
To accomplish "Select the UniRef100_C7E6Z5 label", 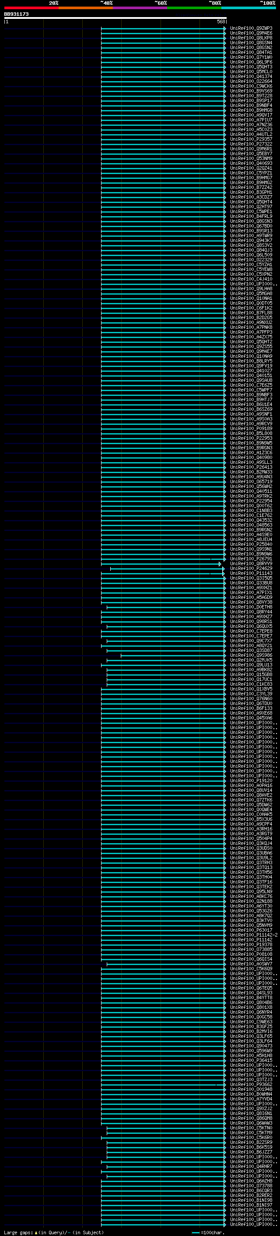I will point(251,385).
